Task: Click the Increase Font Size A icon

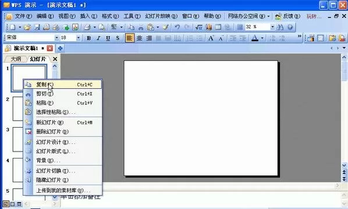Action: (211, 38)
